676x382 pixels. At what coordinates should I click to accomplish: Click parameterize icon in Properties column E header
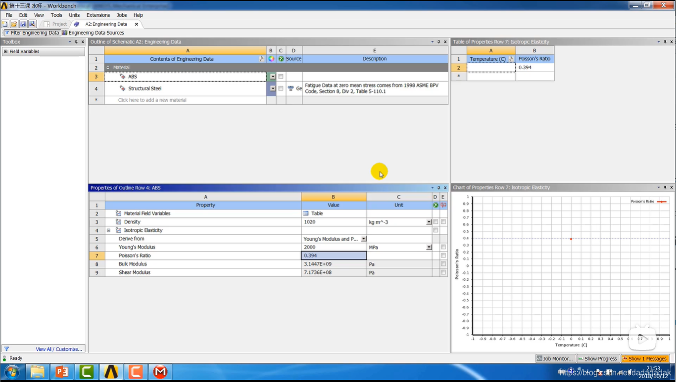tap(443, 205)
